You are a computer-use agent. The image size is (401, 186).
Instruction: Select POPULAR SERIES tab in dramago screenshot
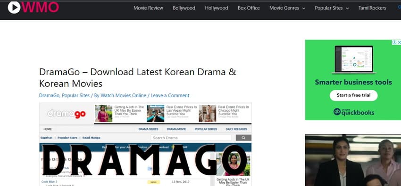coord(206,129)
